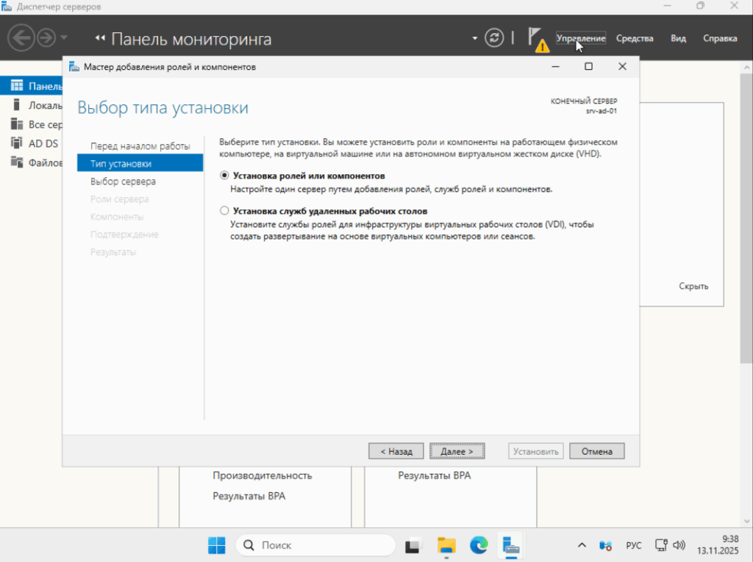753x562 pixels.
Task: Show hidden system tray icons
Action: [582, 546]
